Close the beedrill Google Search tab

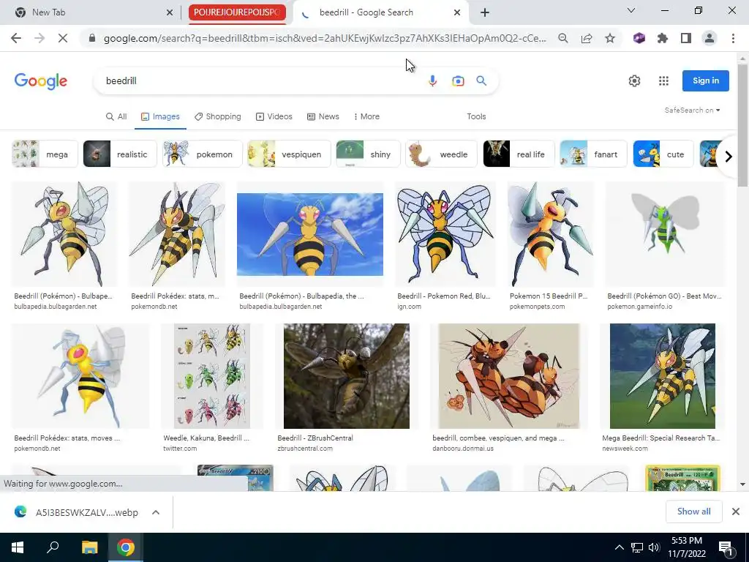(457, 12)
